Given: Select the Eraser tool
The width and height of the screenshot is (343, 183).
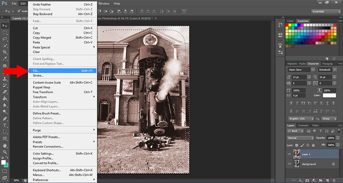Looking at the screenshot, I should pos(5,92).
